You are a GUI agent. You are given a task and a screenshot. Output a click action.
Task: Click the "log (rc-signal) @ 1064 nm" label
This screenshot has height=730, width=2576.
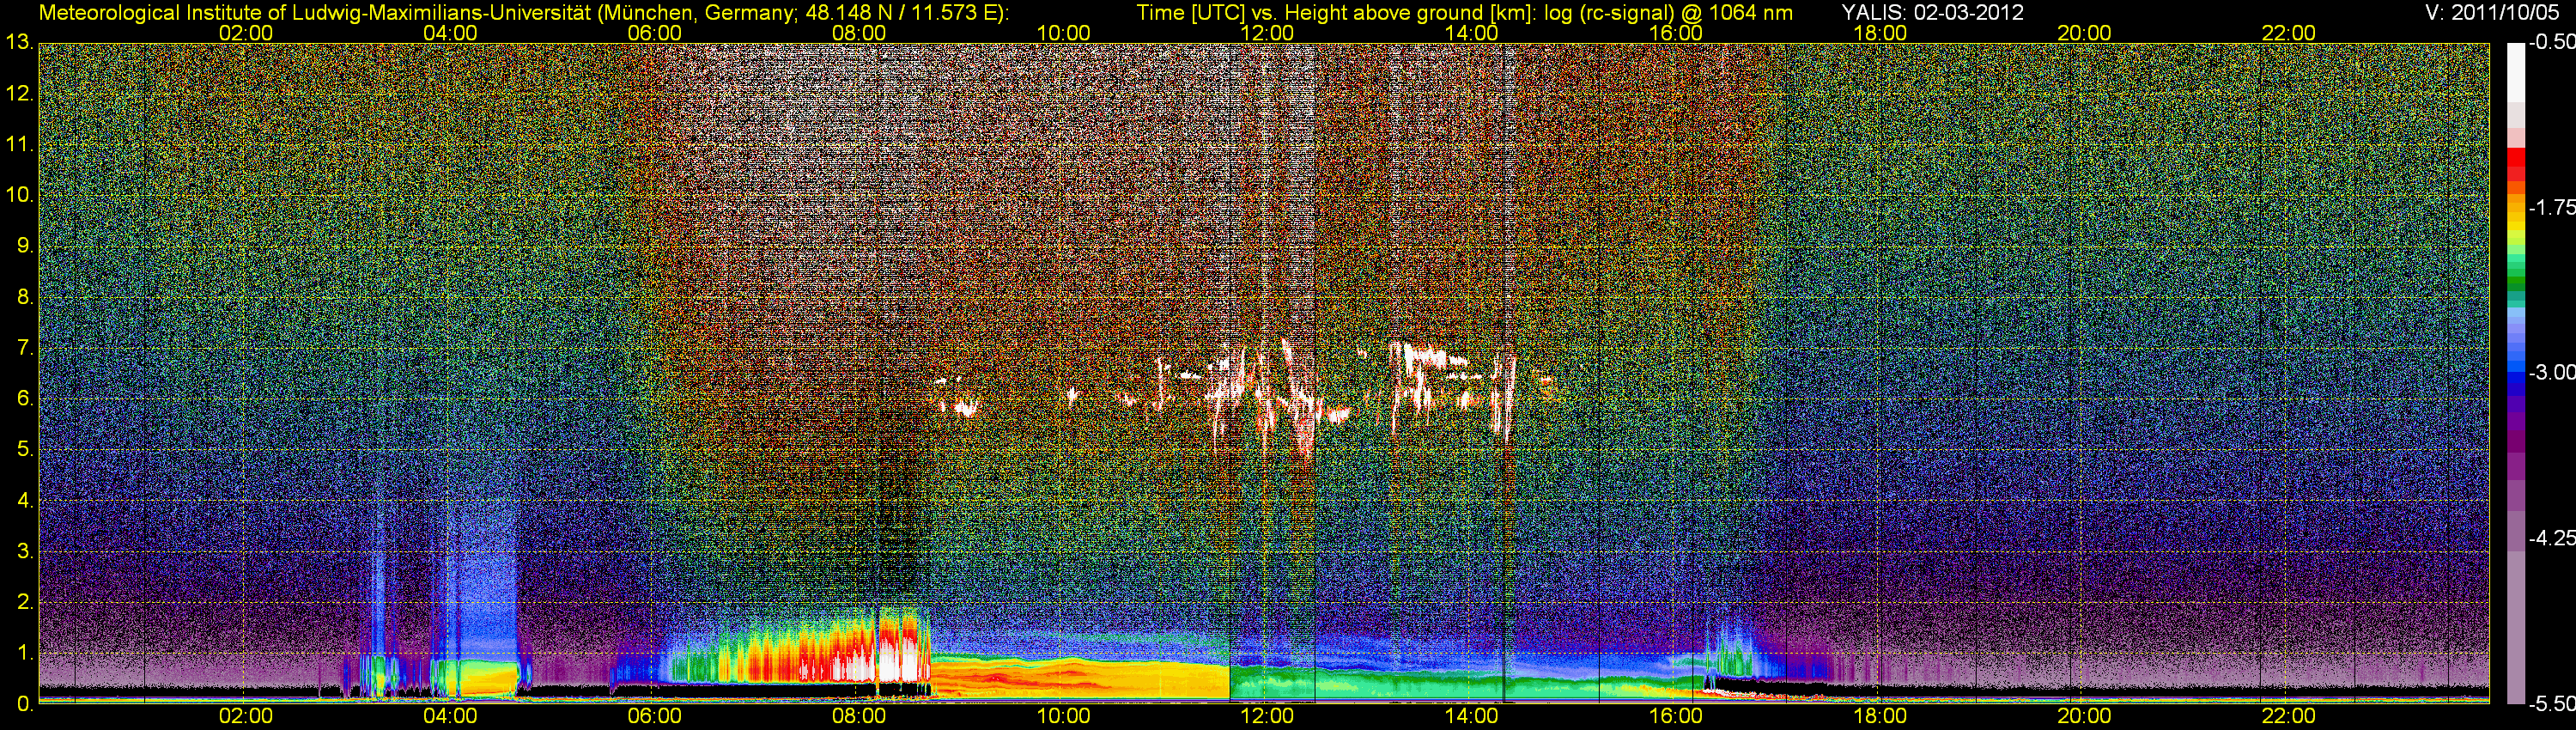click(x=1669, y=13)
